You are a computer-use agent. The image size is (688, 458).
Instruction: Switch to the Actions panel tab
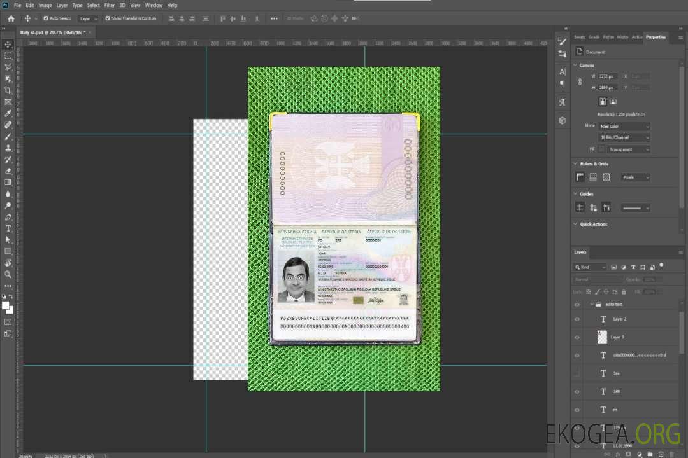(x=636, y=37)
